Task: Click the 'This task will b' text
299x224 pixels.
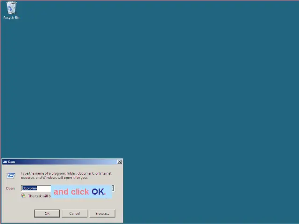Action: tap(39, 196)
